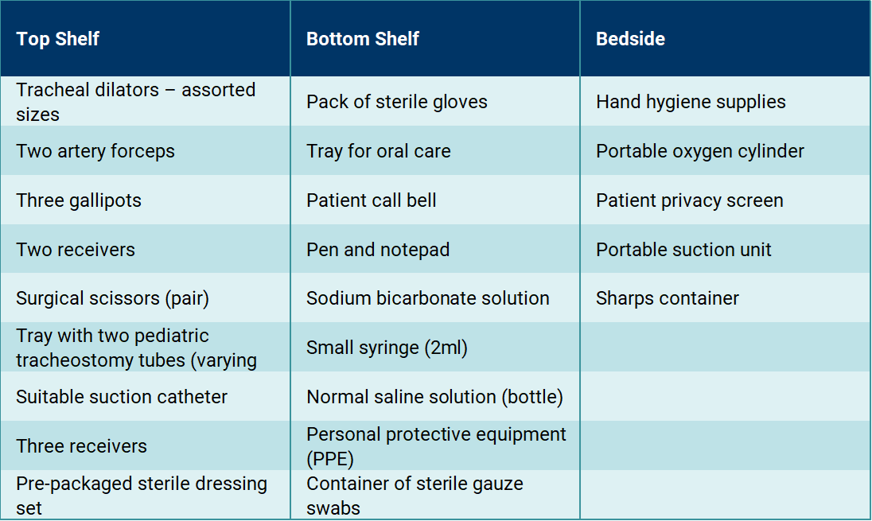Select the Bottom Shelf column header
This screenshot has height=521, width=872.
coord(435,39)
